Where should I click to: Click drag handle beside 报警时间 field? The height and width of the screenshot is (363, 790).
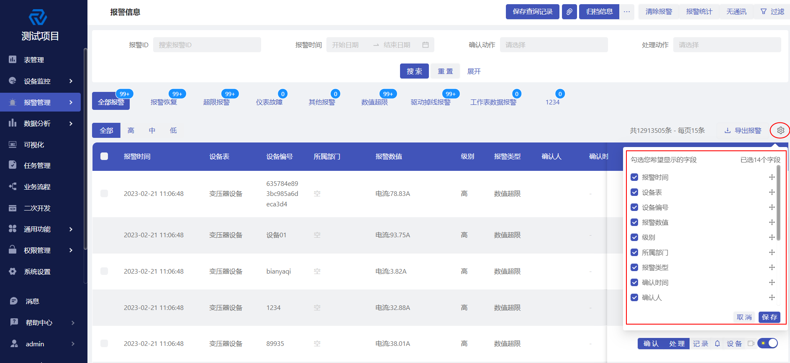pyautogui.click(x=772, y=177)
